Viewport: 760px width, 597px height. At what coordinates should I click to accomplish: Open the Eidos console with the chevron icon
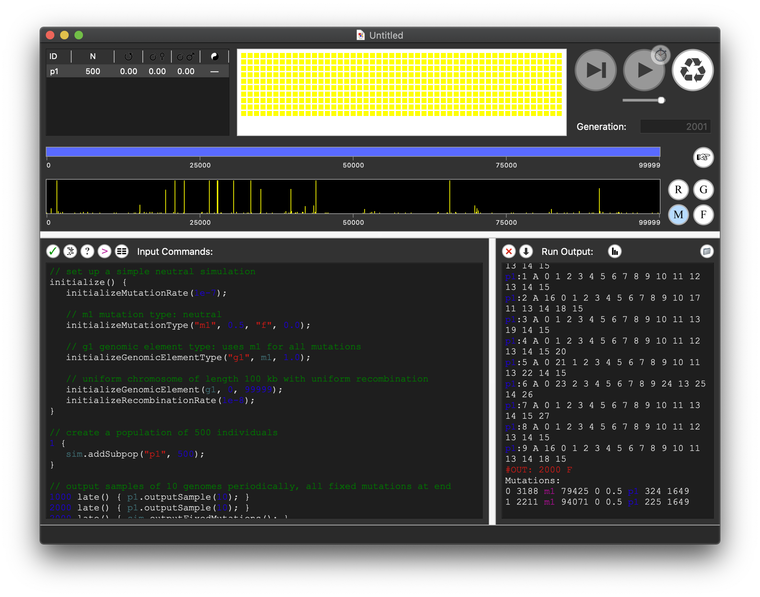coord(104,251)
